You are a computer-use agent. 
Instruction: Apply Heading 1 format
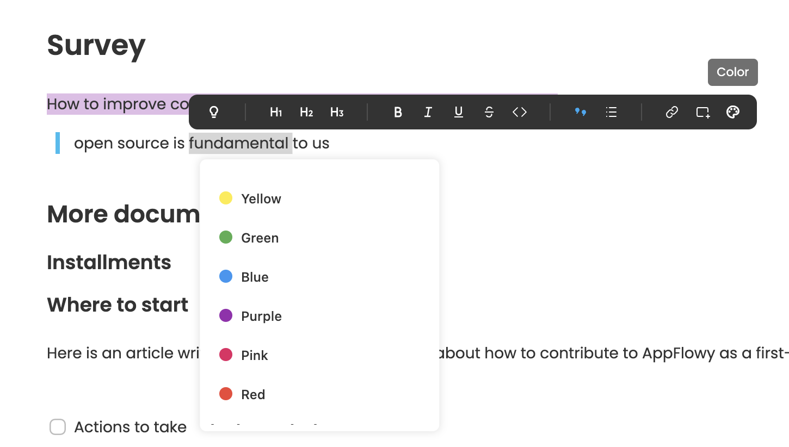point(276,112)
